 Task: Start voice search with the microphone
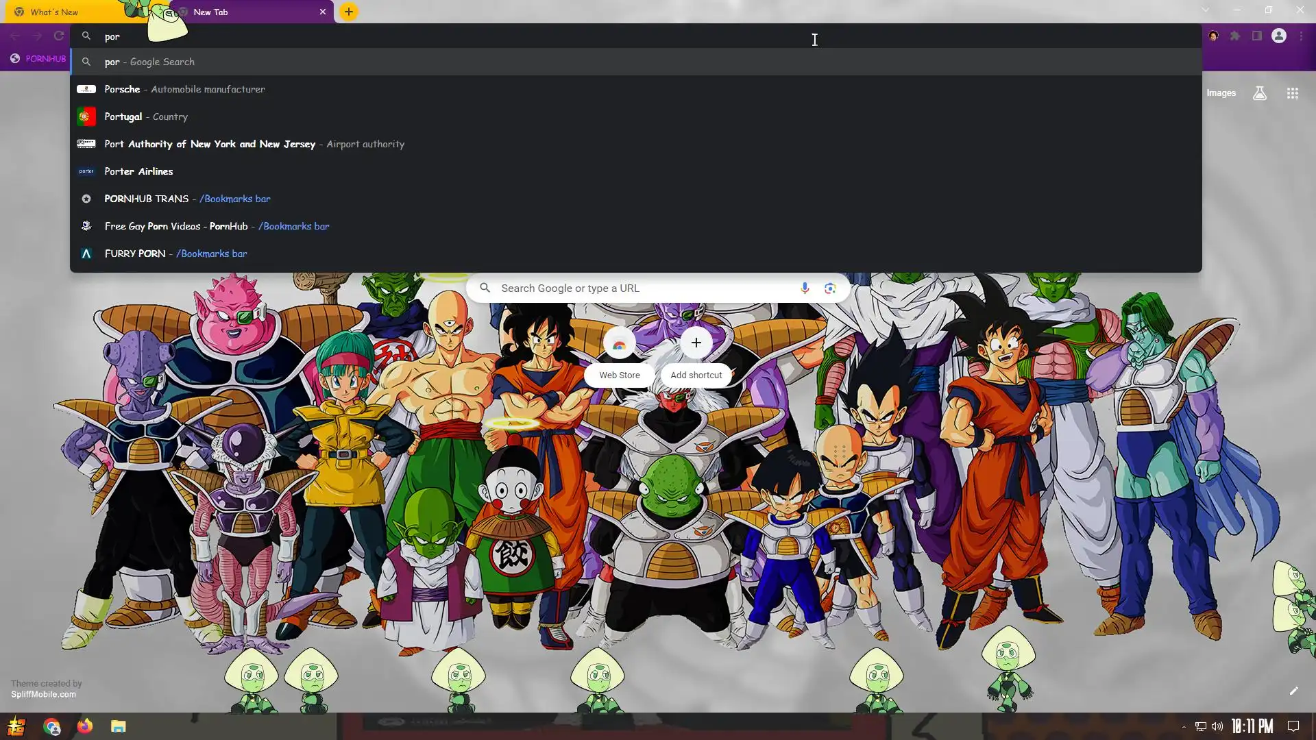805,288
